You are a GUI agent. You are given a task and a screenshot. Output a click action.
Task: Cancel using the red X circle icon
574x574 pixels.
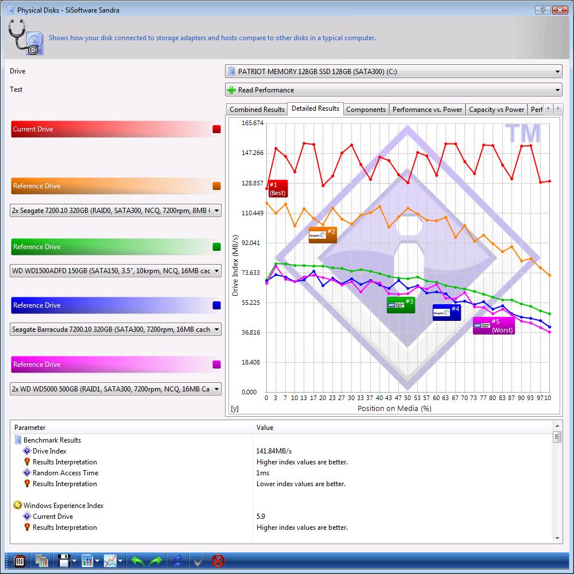(x=218, y=560)
